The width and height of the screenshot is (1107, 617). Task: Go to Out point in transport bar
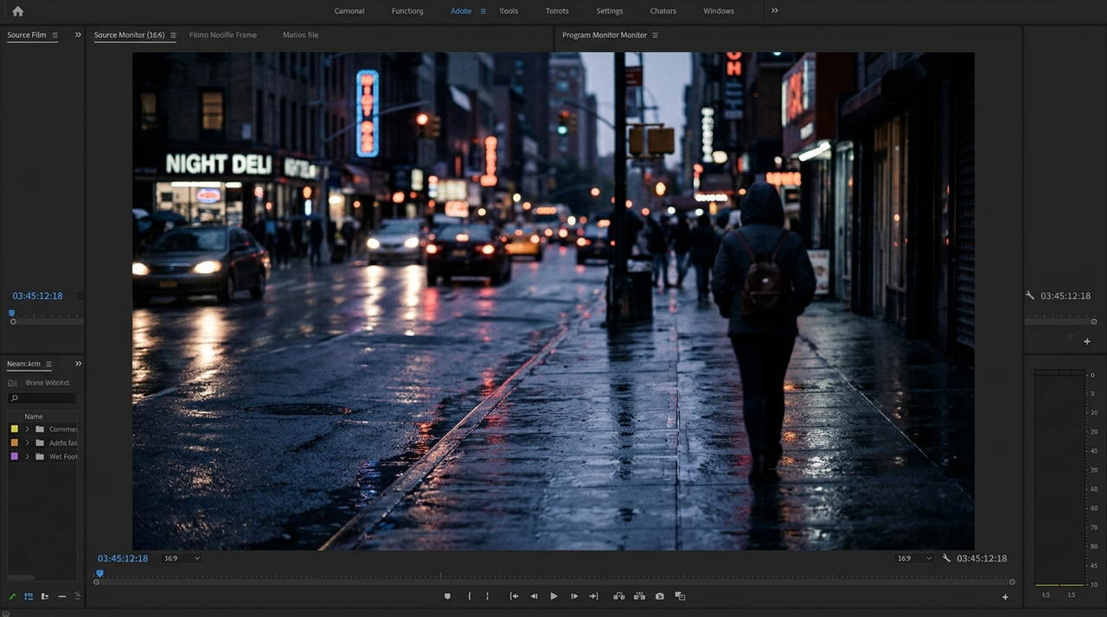(593, 596)
